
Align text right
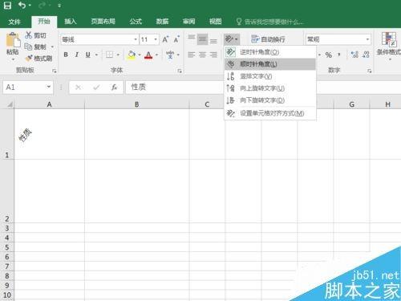[x=213, y=55]
